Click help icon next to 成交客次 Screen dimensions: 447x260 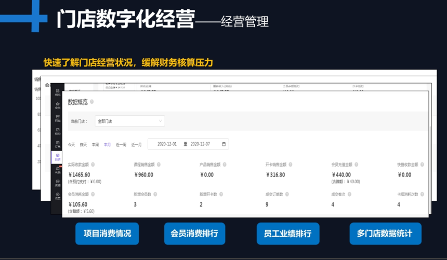pyautogui.click(x=349, y=194)
